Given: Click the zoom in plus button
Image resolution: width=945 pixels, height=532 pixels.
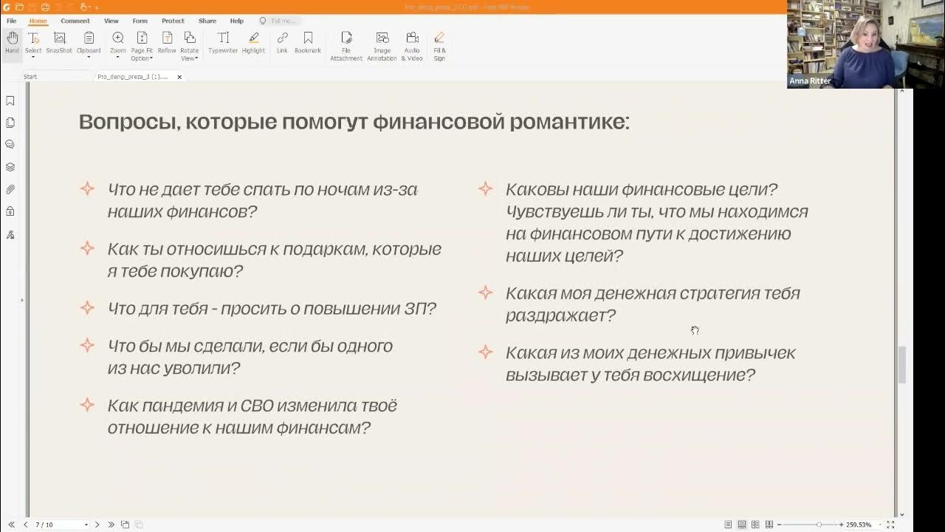Looking at the screenshot, I should click(x=841, y=525).
